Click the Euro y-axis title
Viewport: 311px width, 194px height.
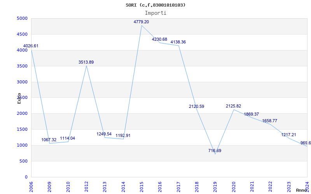[19, 98]
